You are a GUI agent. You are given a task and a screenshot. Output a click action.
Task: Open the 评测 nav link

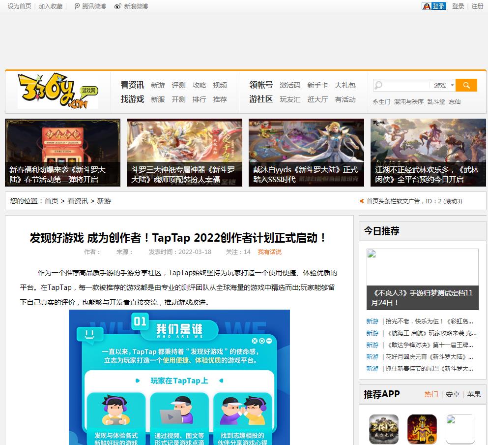coord(178,85)
